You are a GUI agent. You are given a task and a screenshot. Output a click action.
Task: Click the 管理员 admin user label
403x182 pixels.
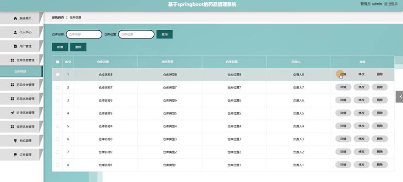[x=371, y=4]
